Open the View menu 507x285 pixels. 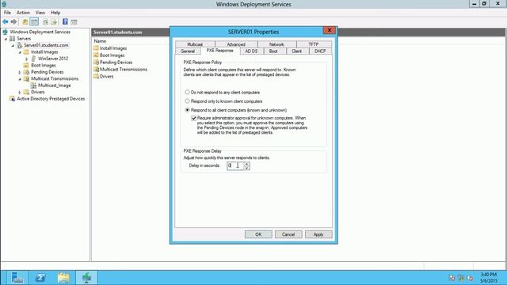coord(40,13)
